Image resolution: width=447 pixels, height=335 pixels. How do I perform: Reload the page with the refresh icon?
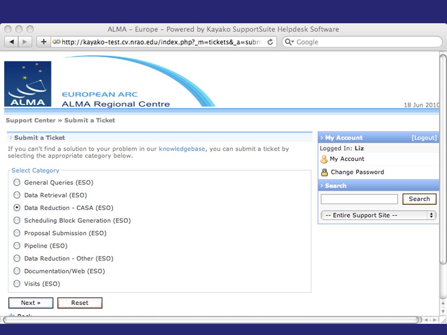tap(270, 42)
